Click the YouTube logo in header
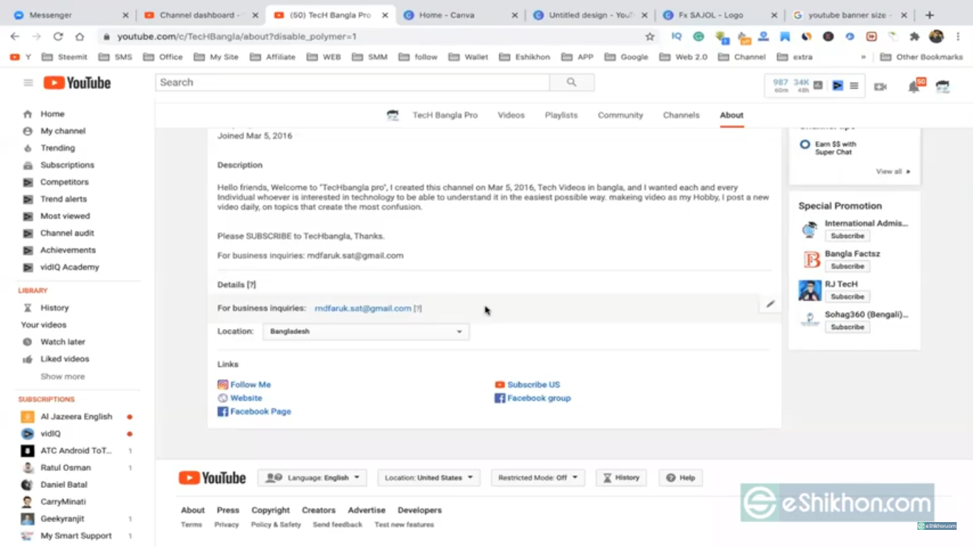This screenshot has width=973, height=547. pos(77,83)
